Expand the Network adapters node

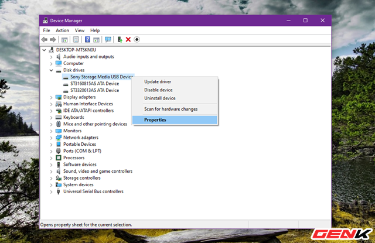(52, 138)
